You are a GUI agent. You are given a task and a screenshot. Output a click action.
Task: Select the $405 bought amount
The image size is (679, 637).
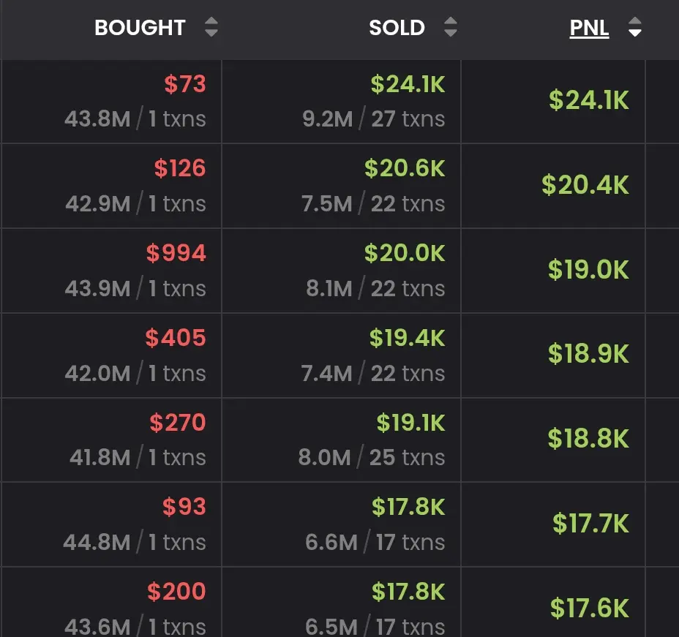176,338
